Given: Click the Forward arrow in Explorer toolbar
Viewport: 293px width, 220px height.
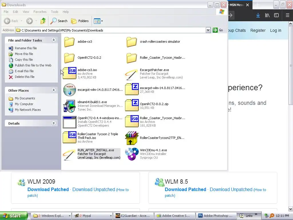Looking at the screenshot, I should 29,21.
